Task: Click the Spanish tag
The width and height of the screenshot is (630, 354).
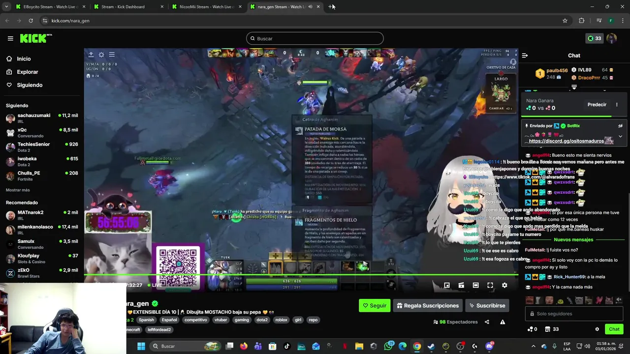Action: (x=146, y=320)
